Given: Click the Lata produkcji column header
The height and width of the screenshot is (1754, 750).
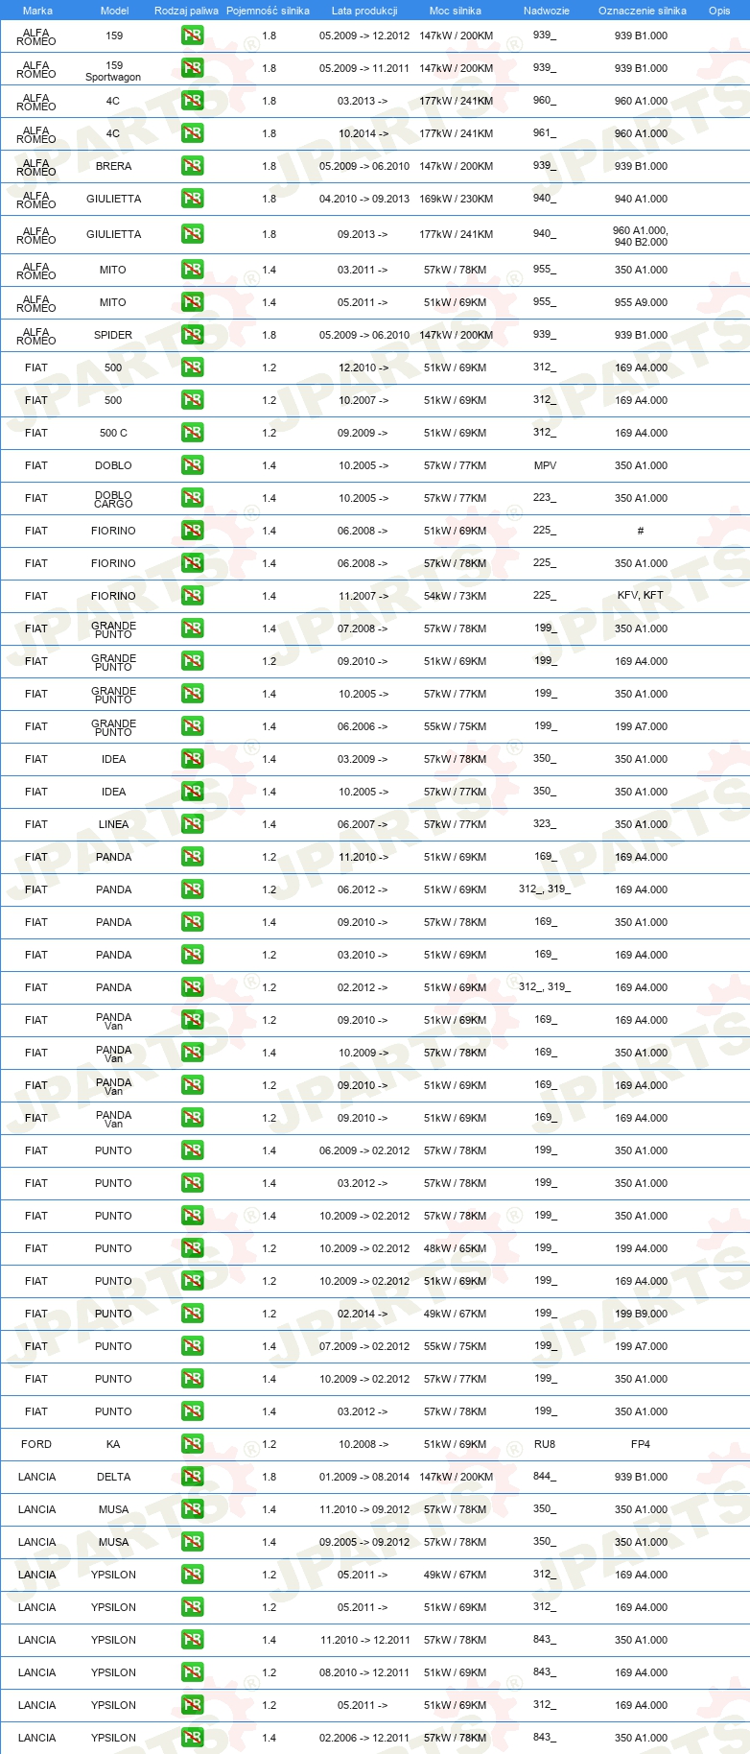Looking at the screenshot, I should tap(364, 11).
